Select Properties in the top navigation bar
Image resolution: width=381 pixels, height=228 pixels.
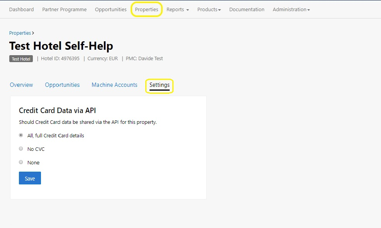click(146, 9)
